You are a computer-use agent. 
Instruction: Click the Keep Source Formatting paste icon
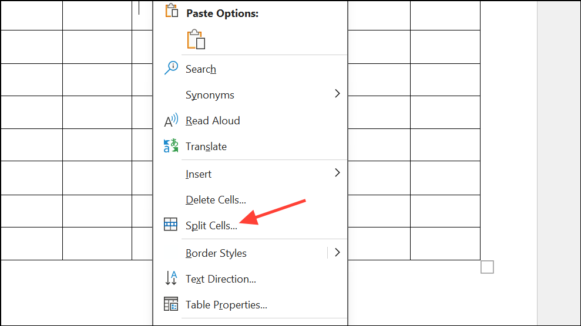196,40
